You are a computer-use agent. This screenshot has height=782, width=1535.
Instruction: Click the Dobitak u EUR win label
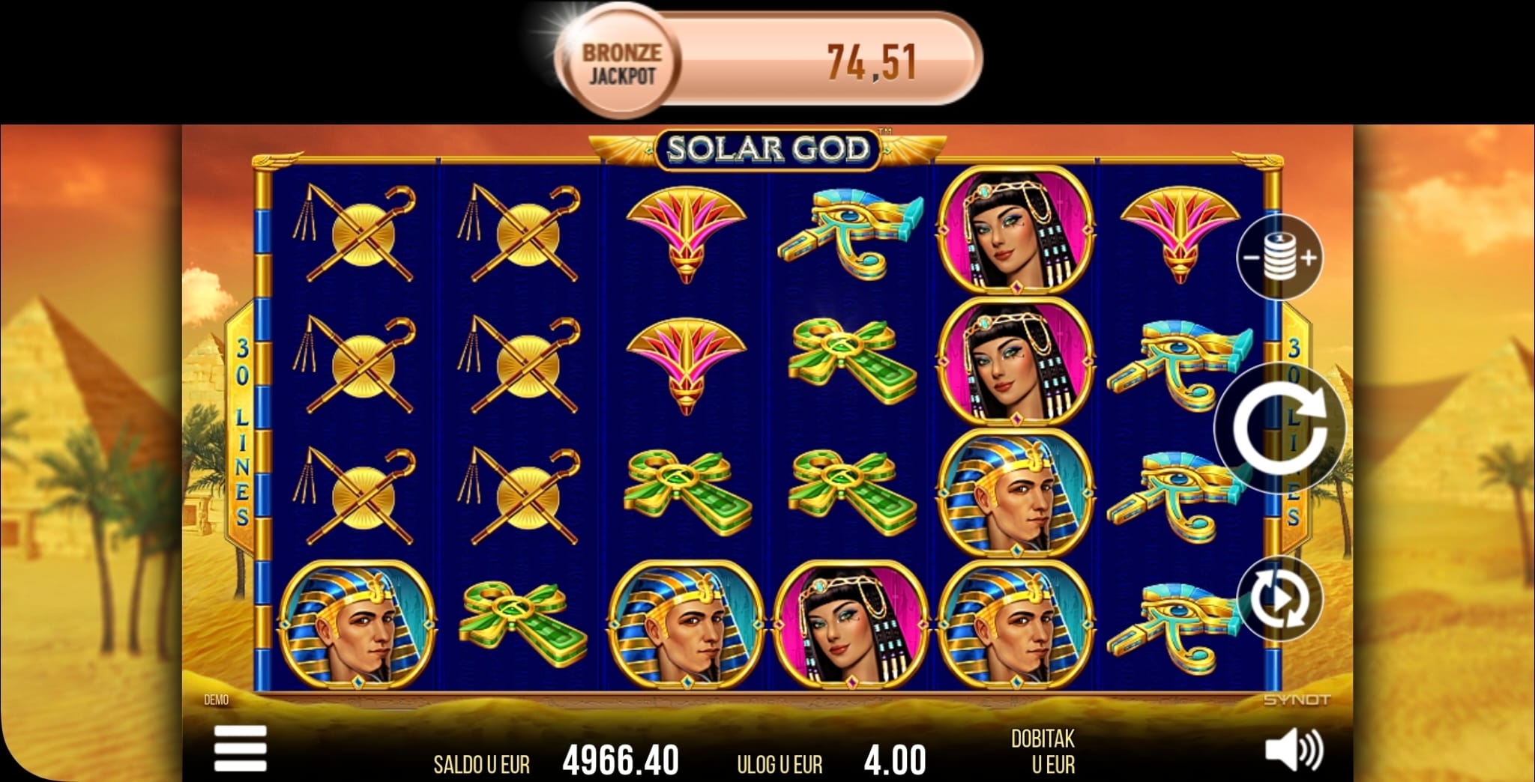pyautogui.click(x=1043, y=752)
